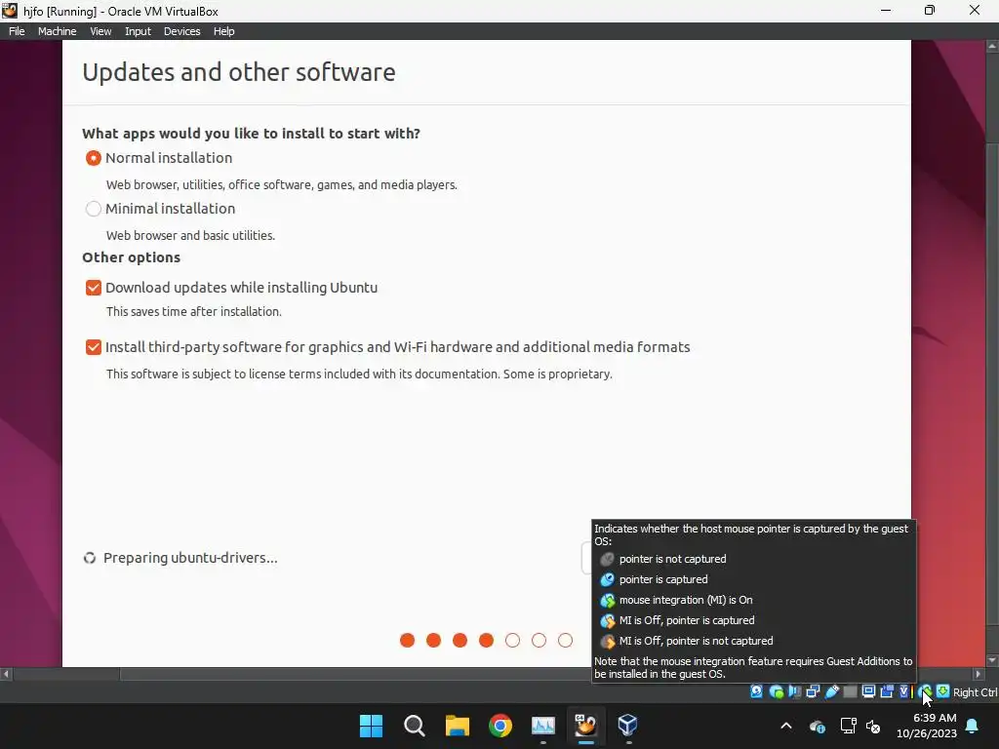Click the horizontal scrollbar right arrow
The width and height of the screenshot is (999, 749).
coord(978,674)
